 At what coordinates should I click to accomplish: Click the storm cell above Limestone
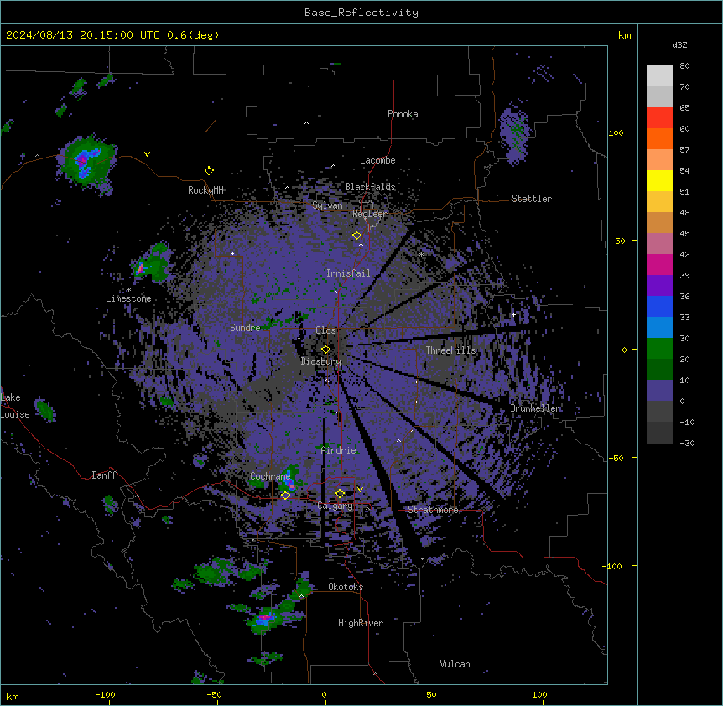152,264
